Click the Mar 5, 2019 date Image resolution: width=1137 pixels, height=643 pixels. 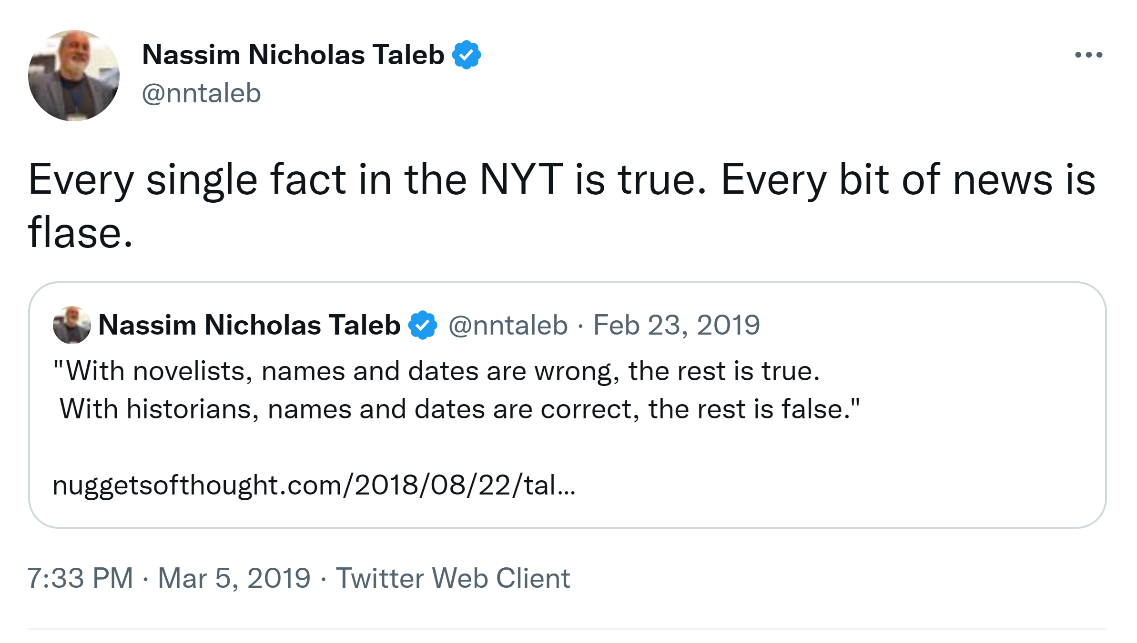[234, 578]
